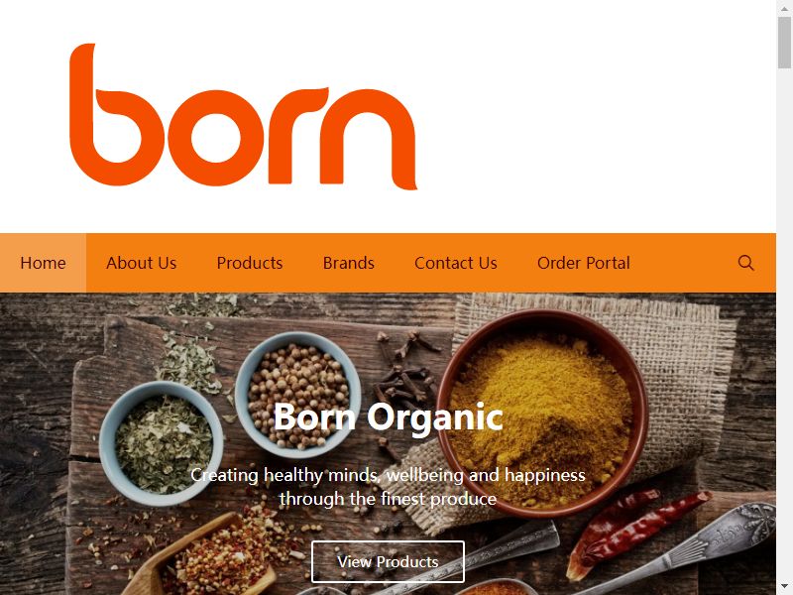Open the About Us page
Screen dimensions: 793x595
point(141,263)
